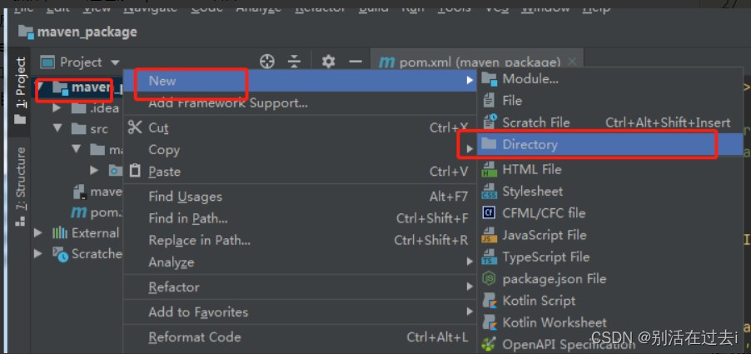Click the maven_package breadcrumb in navigation bar
The height and width of the screenshot is (354, 751).
77,32
